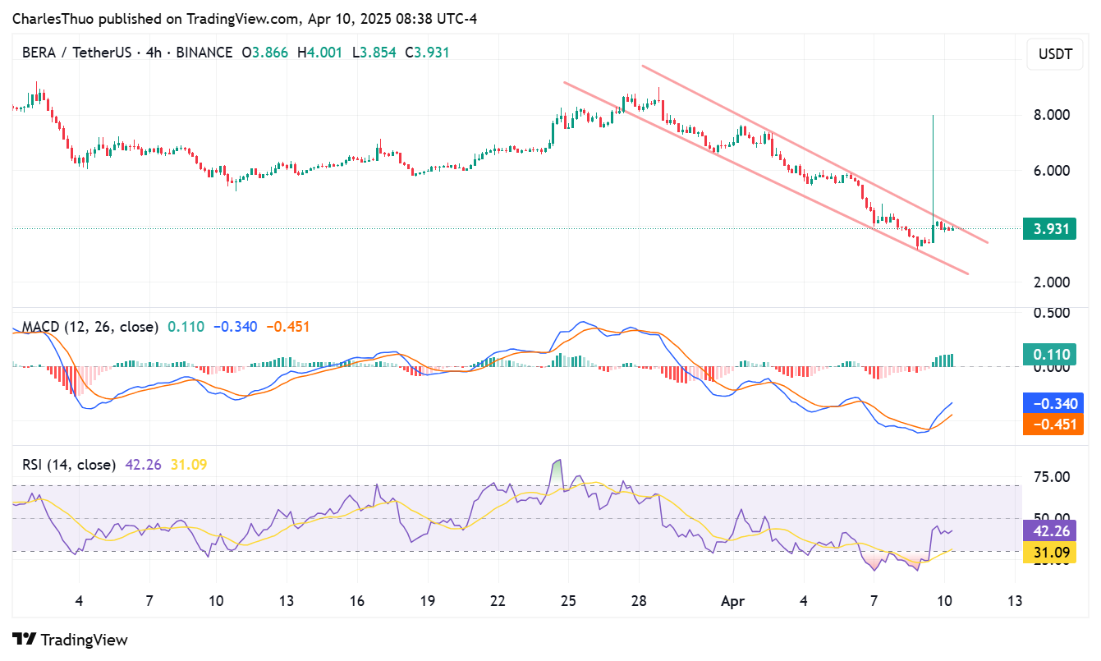Select the MACD (12, 26, close) legend

[x=89, y=327]
